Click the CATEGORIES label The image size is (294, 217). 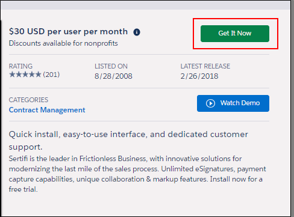tap(28, 100)
